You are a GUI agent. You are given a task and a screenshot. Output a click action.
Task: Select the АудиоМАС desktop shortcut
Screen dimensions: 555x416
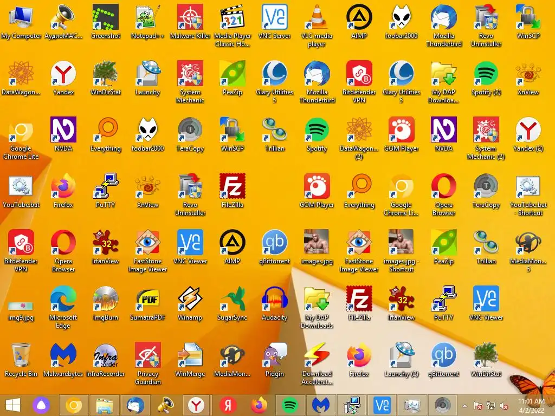(x=63, y=22)
